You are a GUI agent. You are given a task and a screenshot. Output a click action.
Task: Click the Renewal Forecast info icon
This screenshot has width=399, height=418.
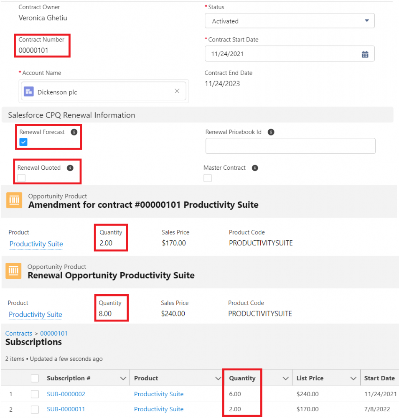point(74,132)
